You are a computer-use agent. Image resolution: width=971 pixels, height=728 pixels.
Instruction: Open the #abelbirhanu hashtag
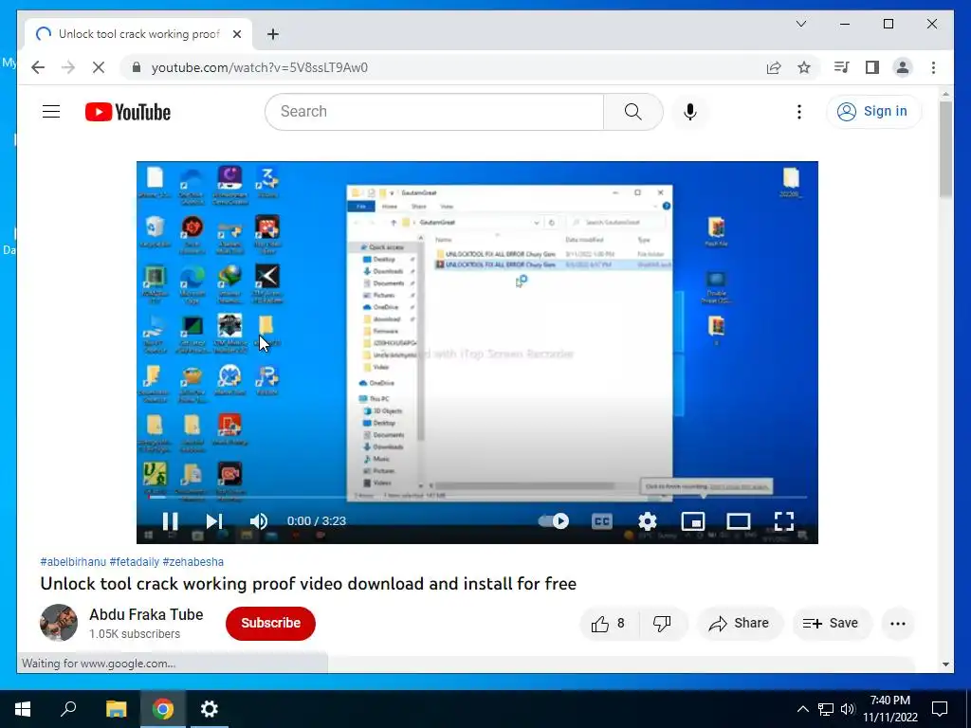[73, 562]
